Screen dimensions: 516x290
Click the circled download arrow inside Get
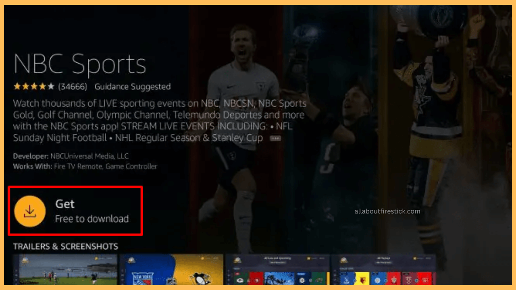coord(30,210)
